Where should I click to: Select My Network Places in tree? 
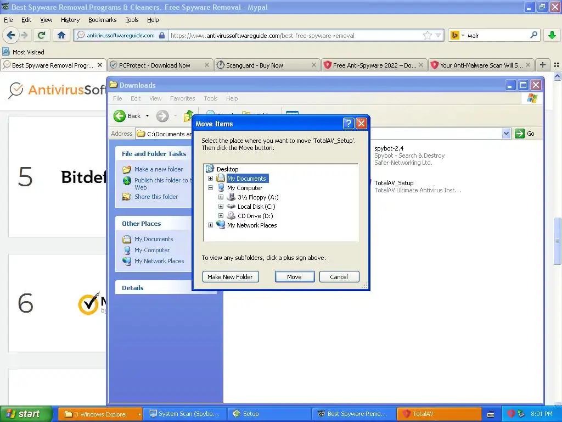click(252, 225)
